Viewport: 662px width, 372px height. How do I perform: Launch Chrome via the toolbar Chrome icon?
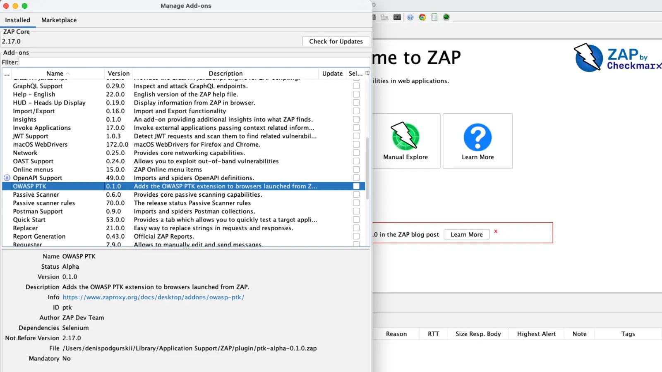pos(422,17)
